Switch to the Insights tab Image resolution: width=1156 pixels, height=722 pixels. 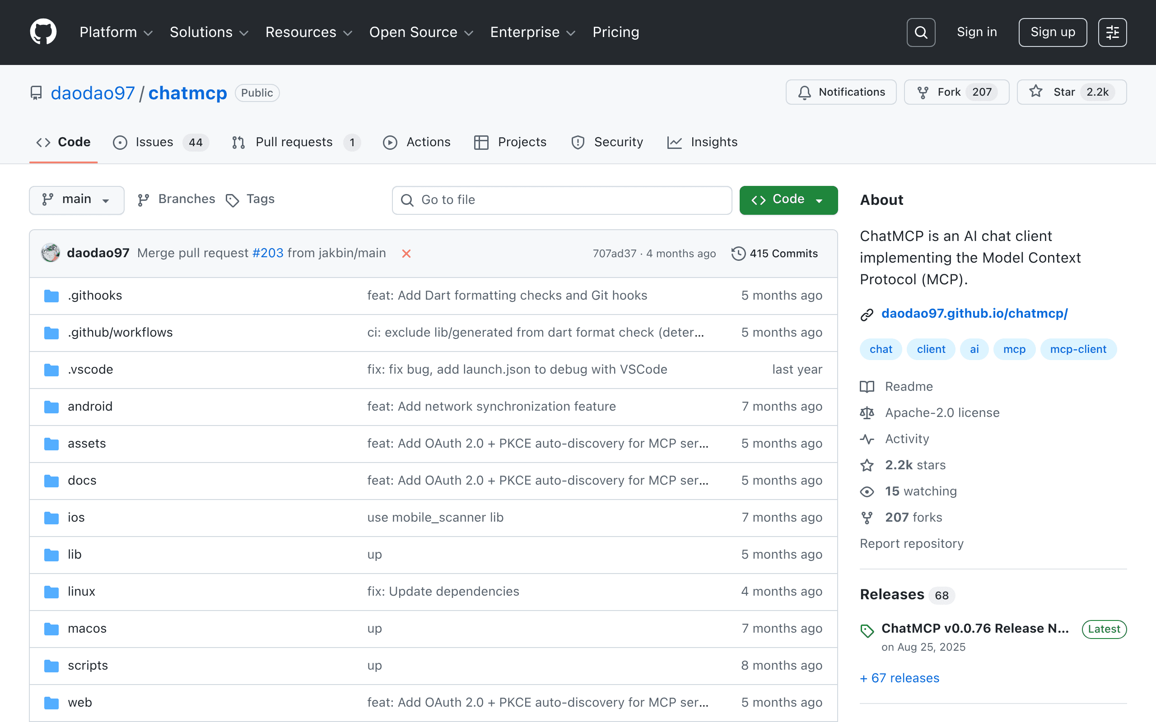(702, 142)
